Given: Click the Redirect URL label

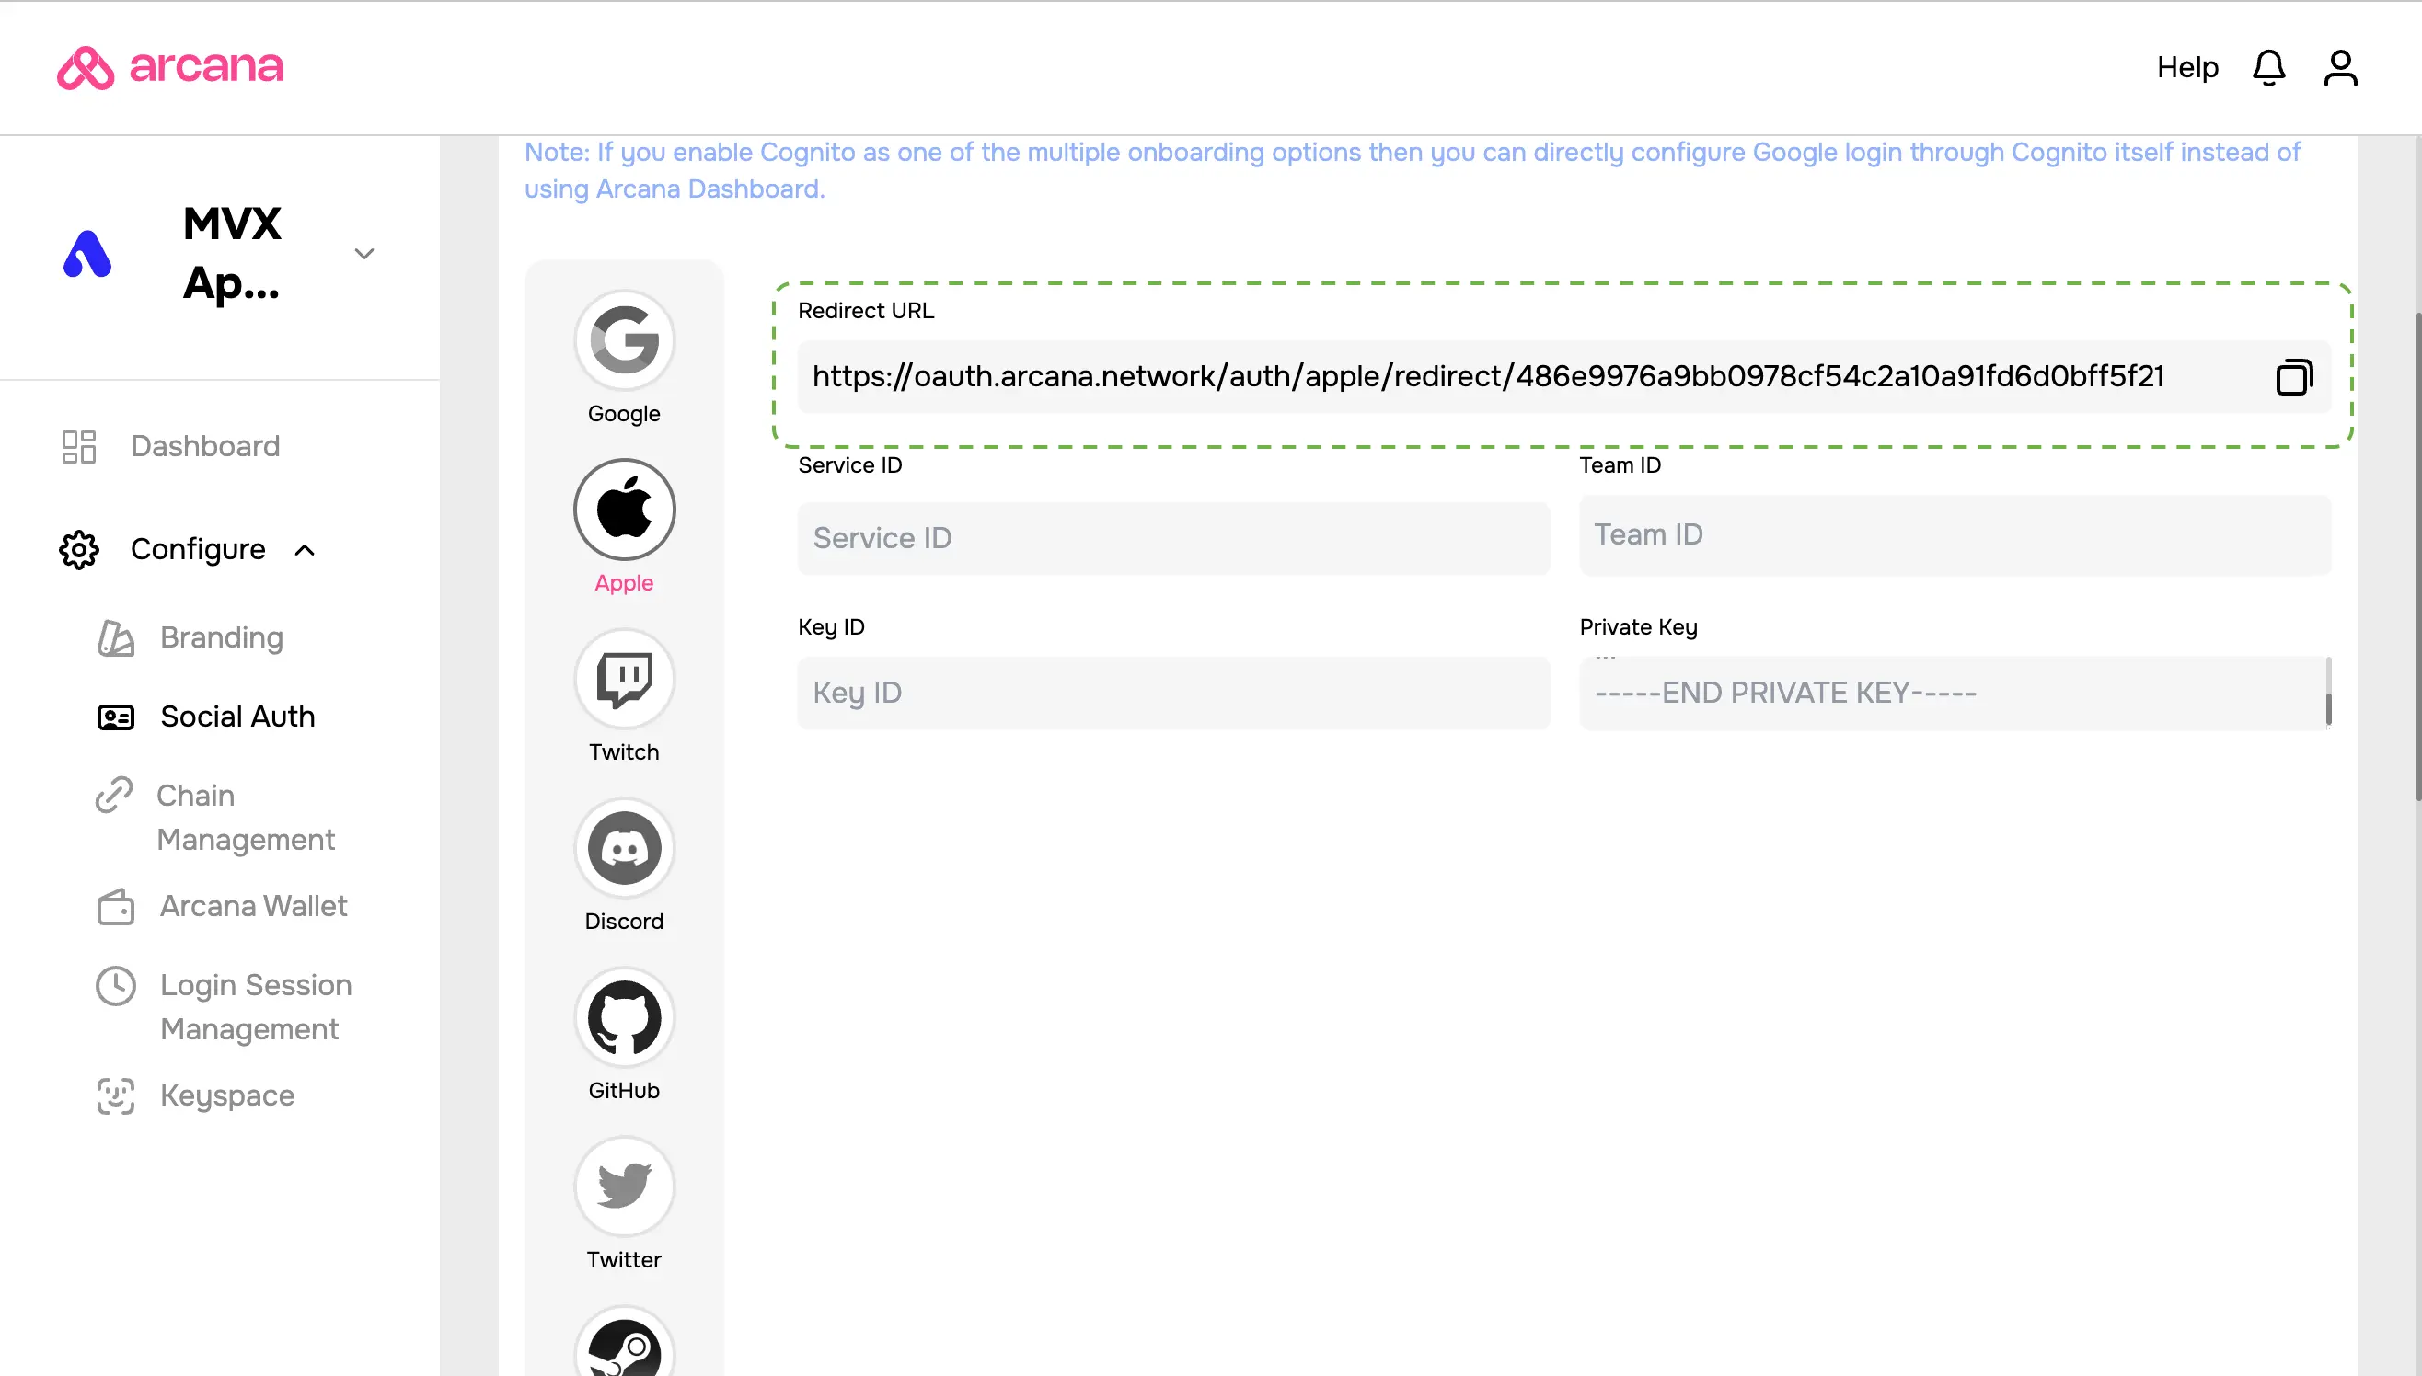Looking at the screenshot, I should coord(866,311).
